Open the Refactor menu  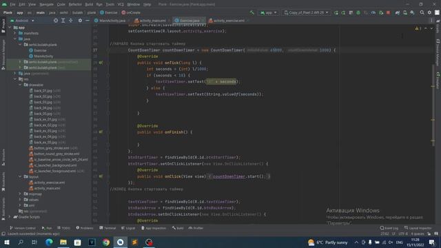(75, 4)
